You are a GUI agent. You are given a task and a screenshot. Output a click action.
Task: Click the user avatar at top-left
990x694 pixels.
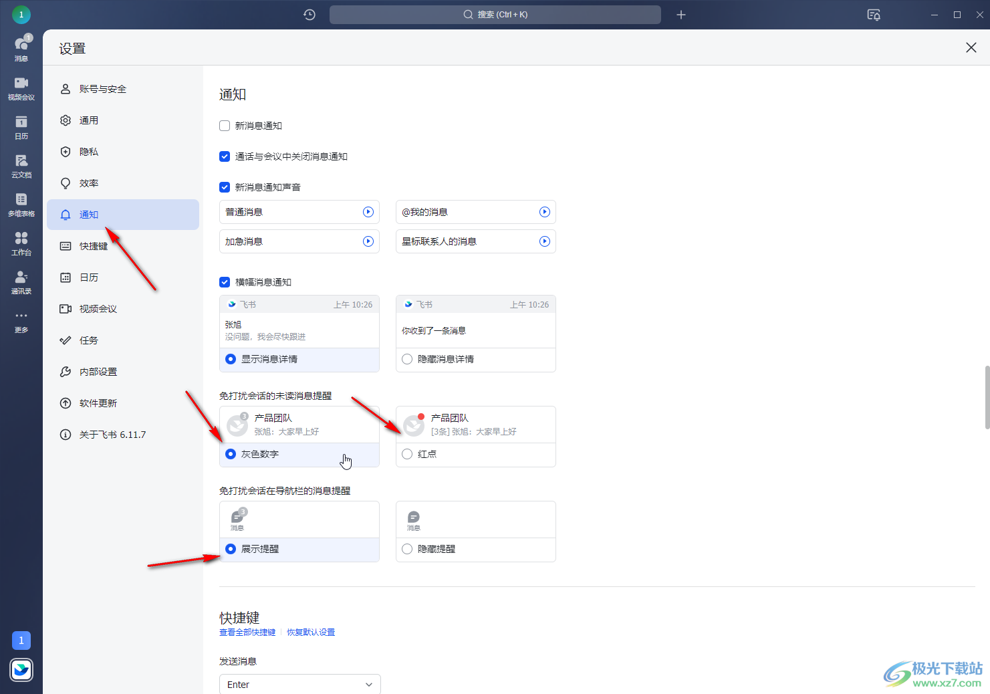coord(21,14)
